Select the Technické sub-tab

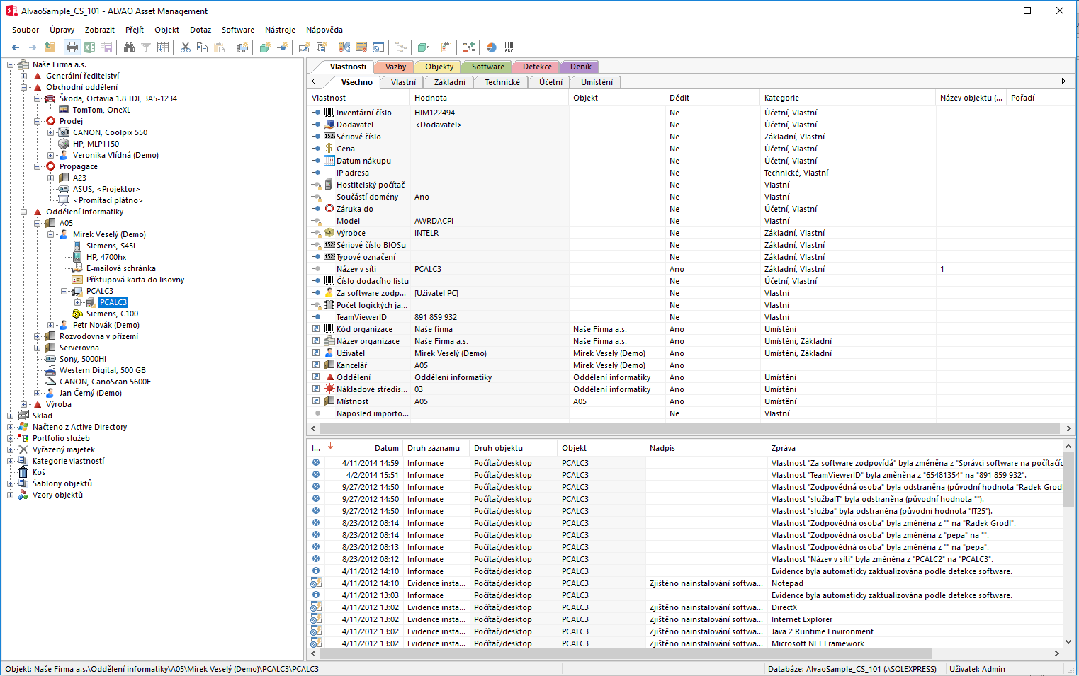[502, 82]
